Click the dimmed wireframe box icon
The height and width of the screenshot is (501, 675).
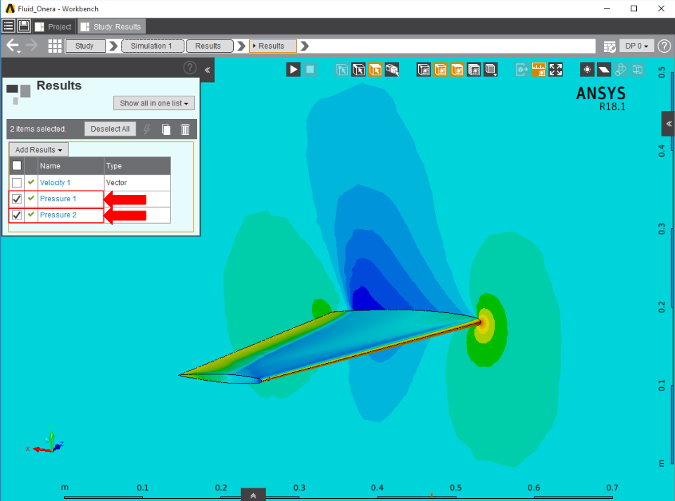[638, 69]
